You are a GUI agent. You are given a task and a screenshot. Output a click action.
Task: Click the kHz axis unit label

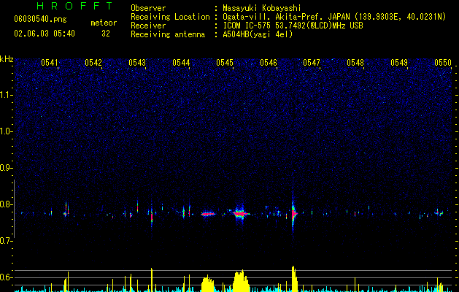[7, 59]
